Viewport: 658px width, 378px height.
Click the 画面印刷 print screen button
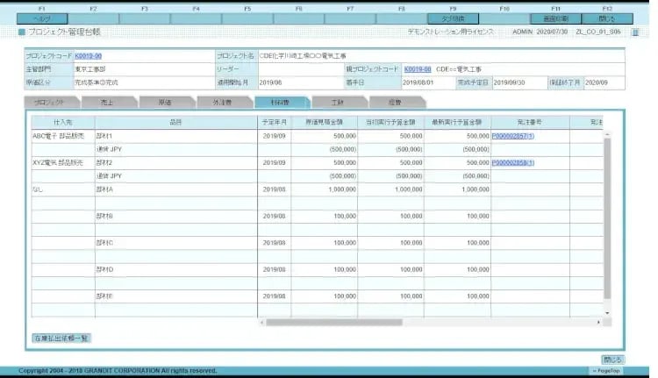click(x=556, y=18)
